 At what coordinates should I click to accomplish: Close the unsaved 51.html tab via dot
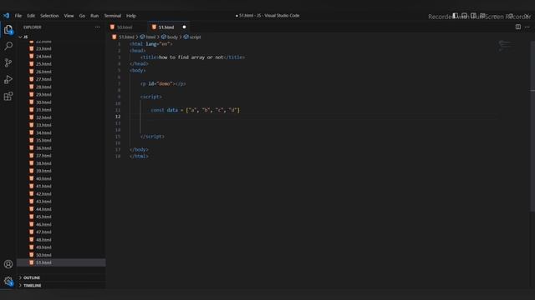coord(184,27)
